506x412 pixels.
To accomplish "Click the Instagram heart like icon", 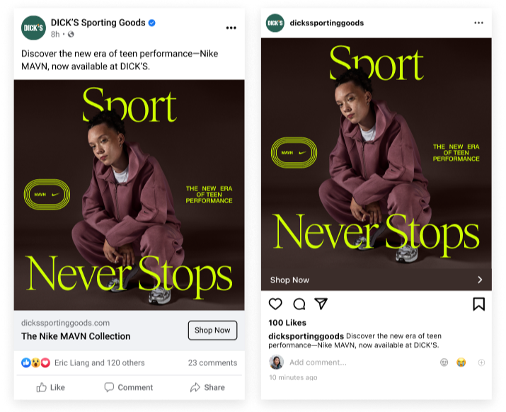I will click(x=275, y=304).
